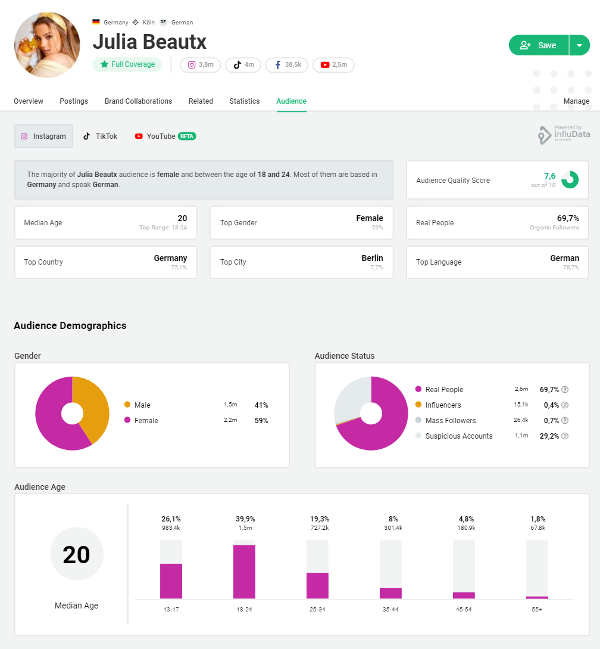The image size is (600, 649).
Task: Click the Gender donut chart
Action: [x=73, y=413]
